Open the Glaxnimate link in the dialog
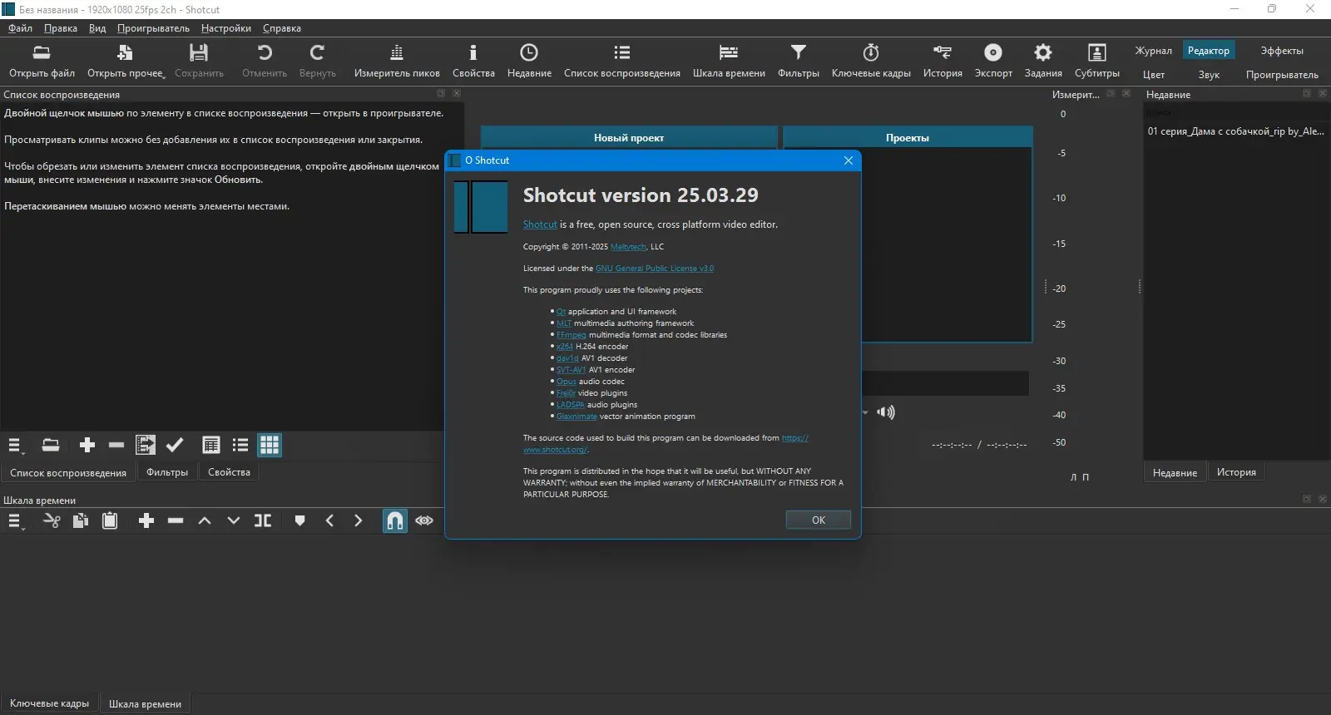 click(x=576, y=417)
